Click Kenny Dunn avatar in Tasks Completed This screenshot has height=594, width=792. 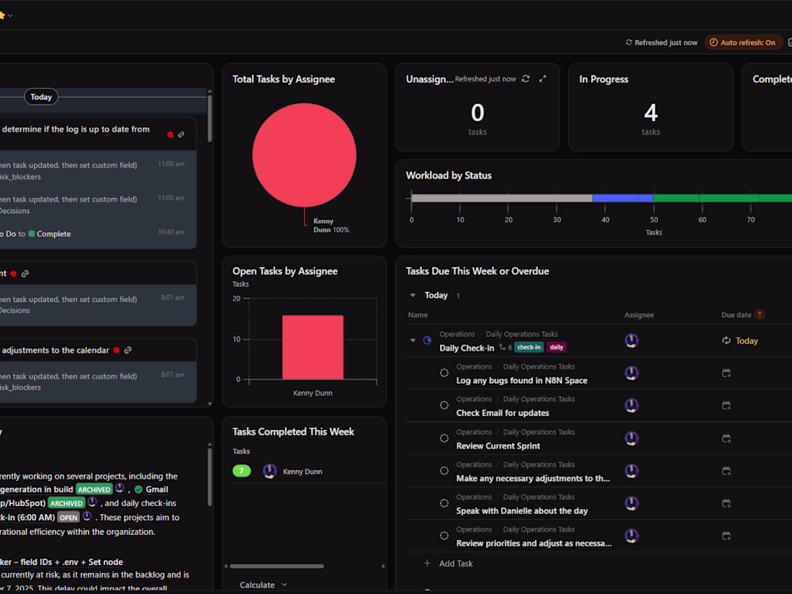point(270,472)
